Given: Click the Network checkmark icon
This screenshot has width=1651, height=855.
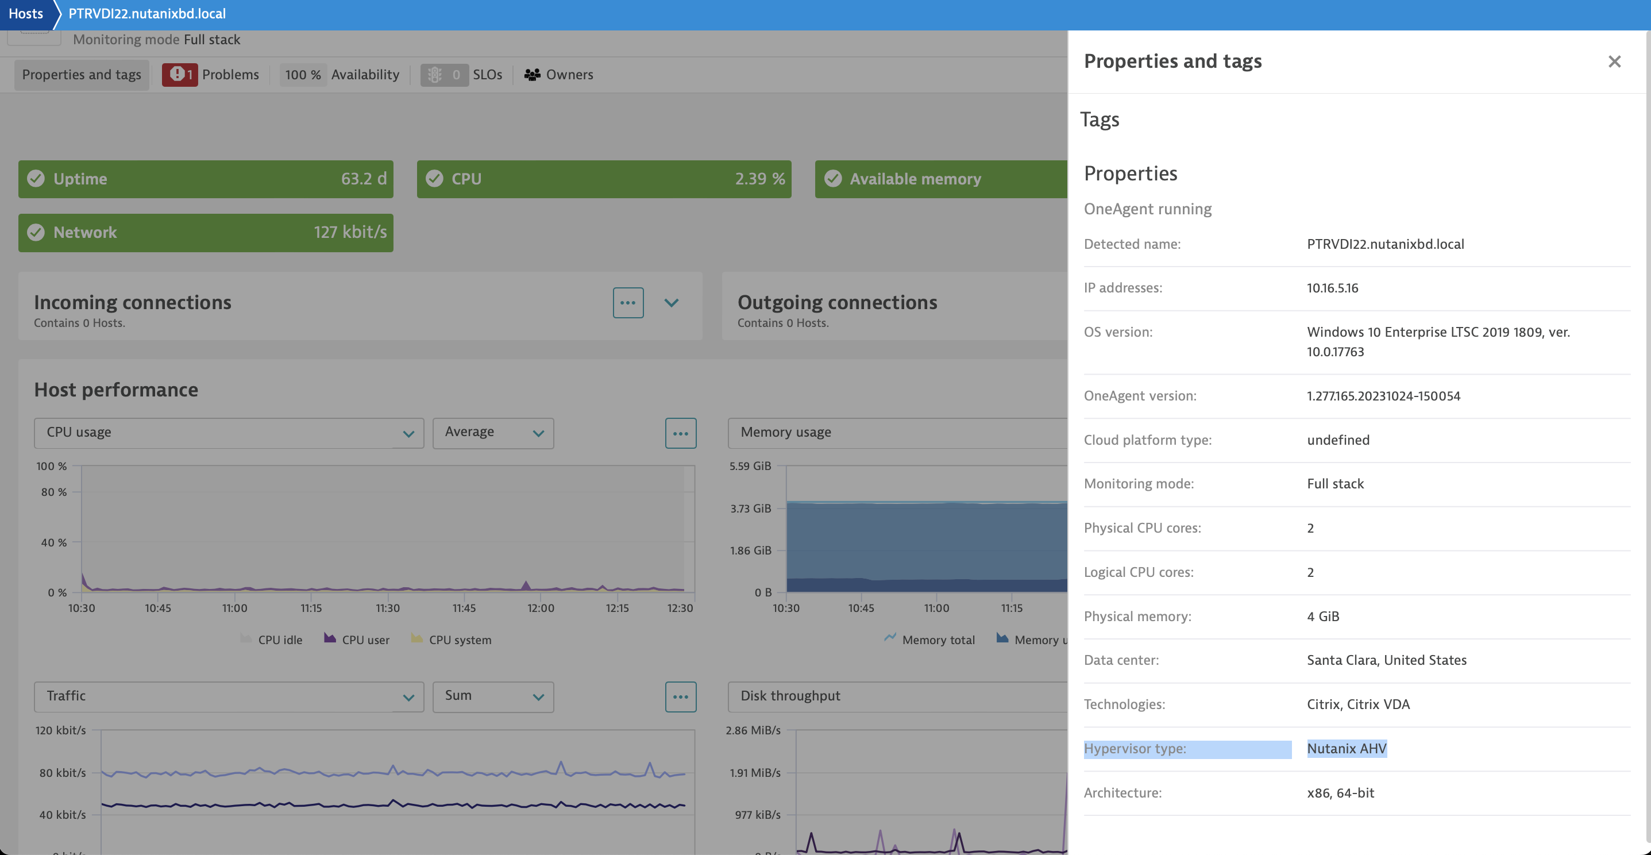Looking at the screenshot, I should (x=36, y=233).
